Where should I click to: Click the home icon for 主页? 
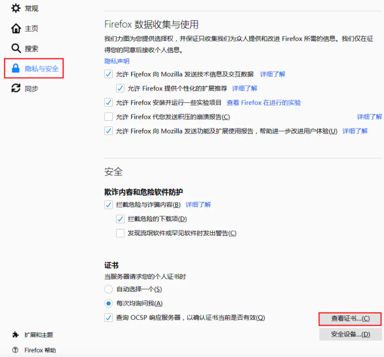(x=16, y=29)
